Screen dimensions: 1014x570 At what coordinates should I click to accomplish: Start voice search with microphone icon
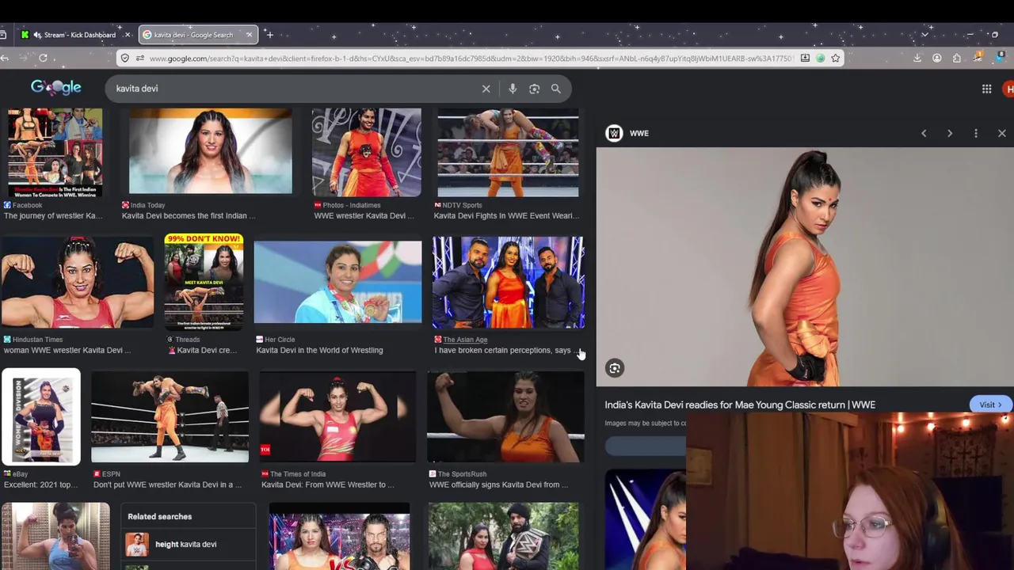click(x=513, y=89)
